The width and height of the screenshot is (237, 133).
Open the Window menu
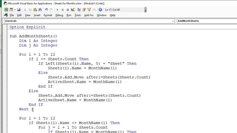(x=101, y=15)
